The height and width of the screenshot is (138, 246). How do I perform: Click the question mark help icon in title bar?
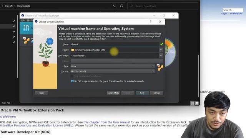[151, 21]
